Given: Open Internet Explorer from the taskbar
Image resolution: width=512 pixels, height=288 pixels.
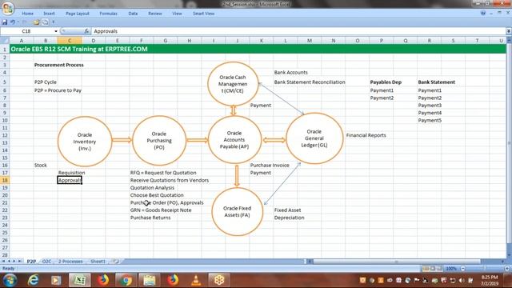Looking at the screenshot, I should tap(33, 280).
